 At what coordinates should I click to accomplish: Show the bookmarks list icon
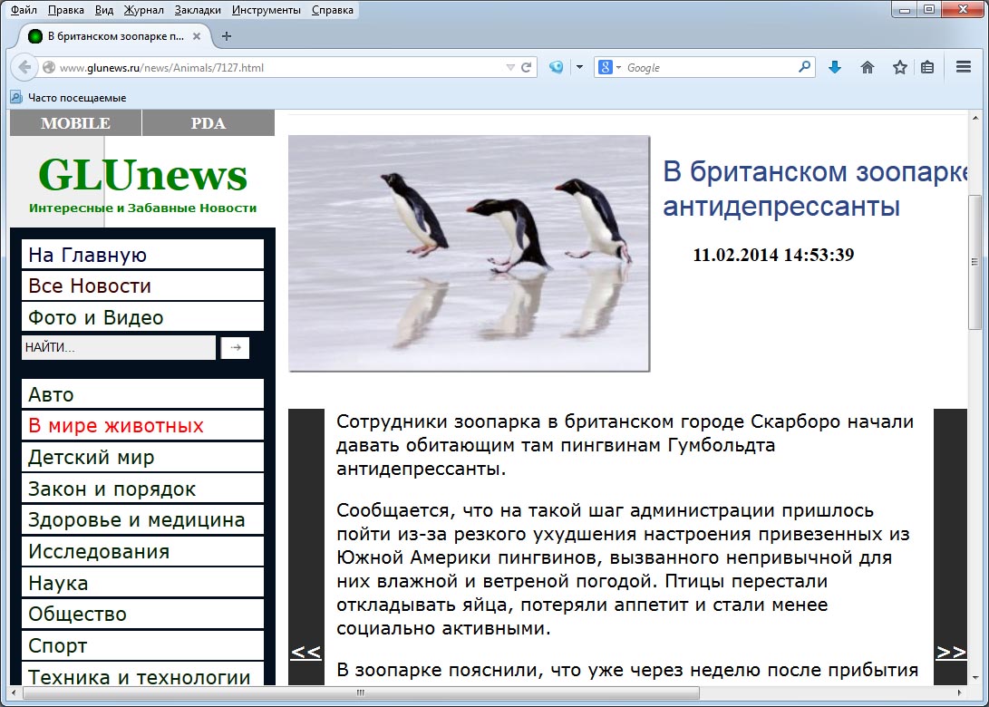[x=926, y=67]
